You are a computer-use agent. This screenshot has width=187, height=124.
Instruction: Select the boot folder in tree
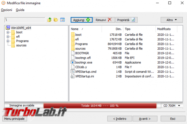click(x=19, y=32)
